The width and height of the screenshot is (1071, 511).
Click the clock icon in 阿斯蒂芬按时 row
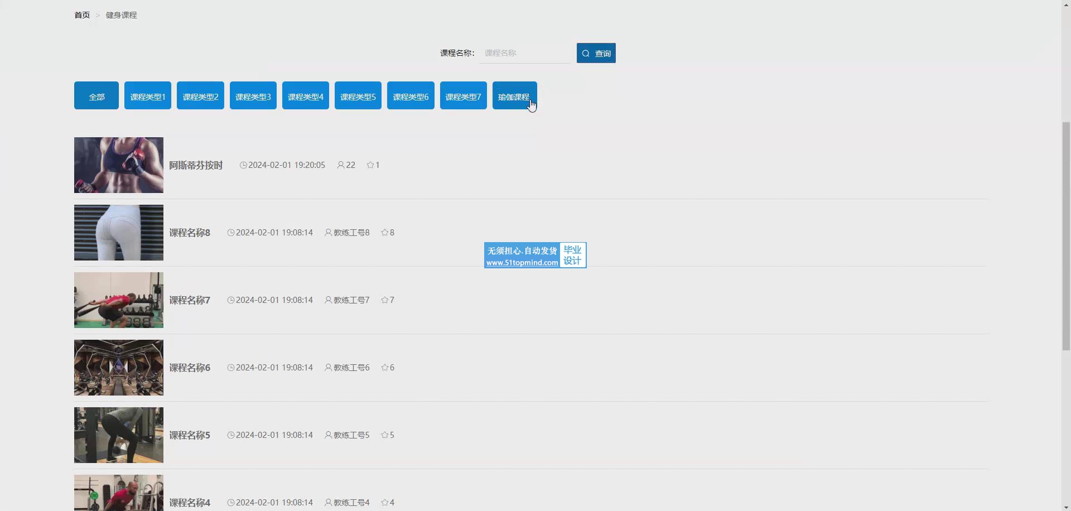point(243,165)
